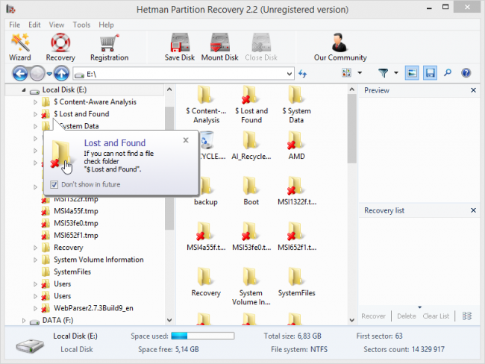
Task: Click the Save Disk icon
Action: [179, 43]
